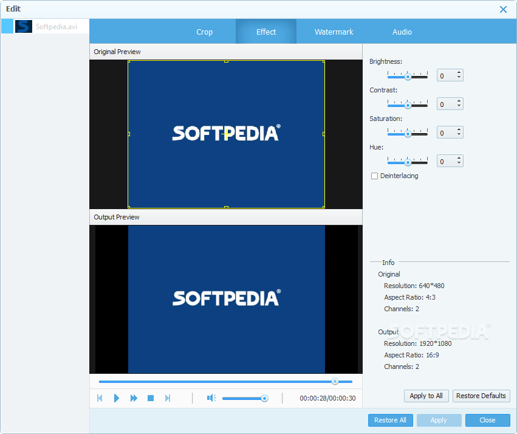Click the bottom-right crop corner handle

coord(324,207)
